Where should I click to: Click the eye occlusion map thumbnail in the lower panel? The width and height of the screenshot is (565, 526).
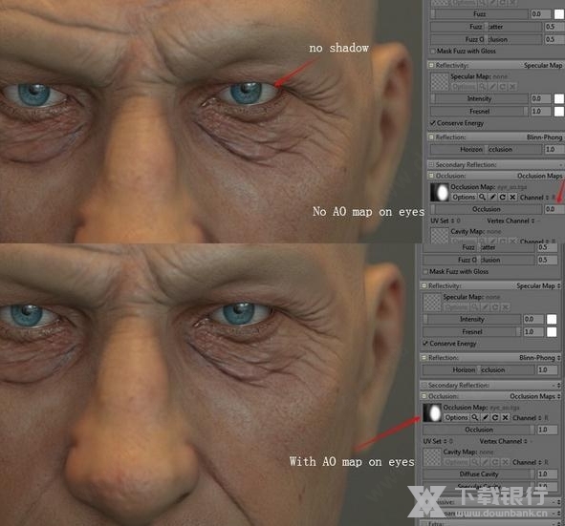coord(432,412)
